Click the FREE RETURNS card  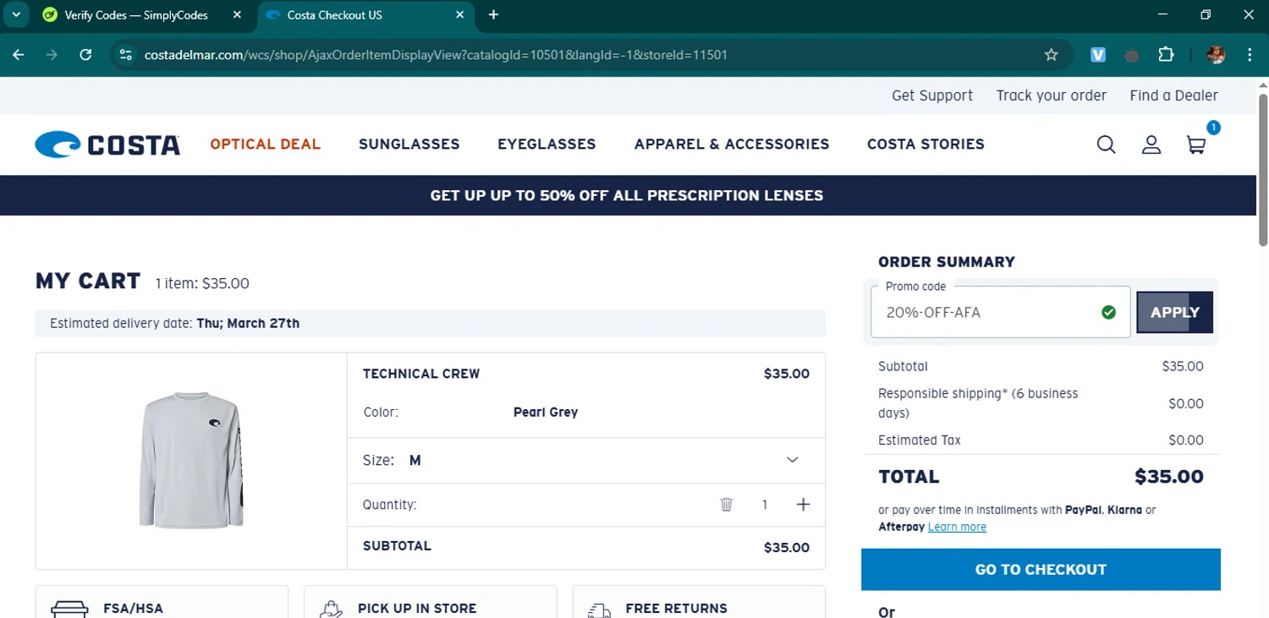tap(698, 602)
